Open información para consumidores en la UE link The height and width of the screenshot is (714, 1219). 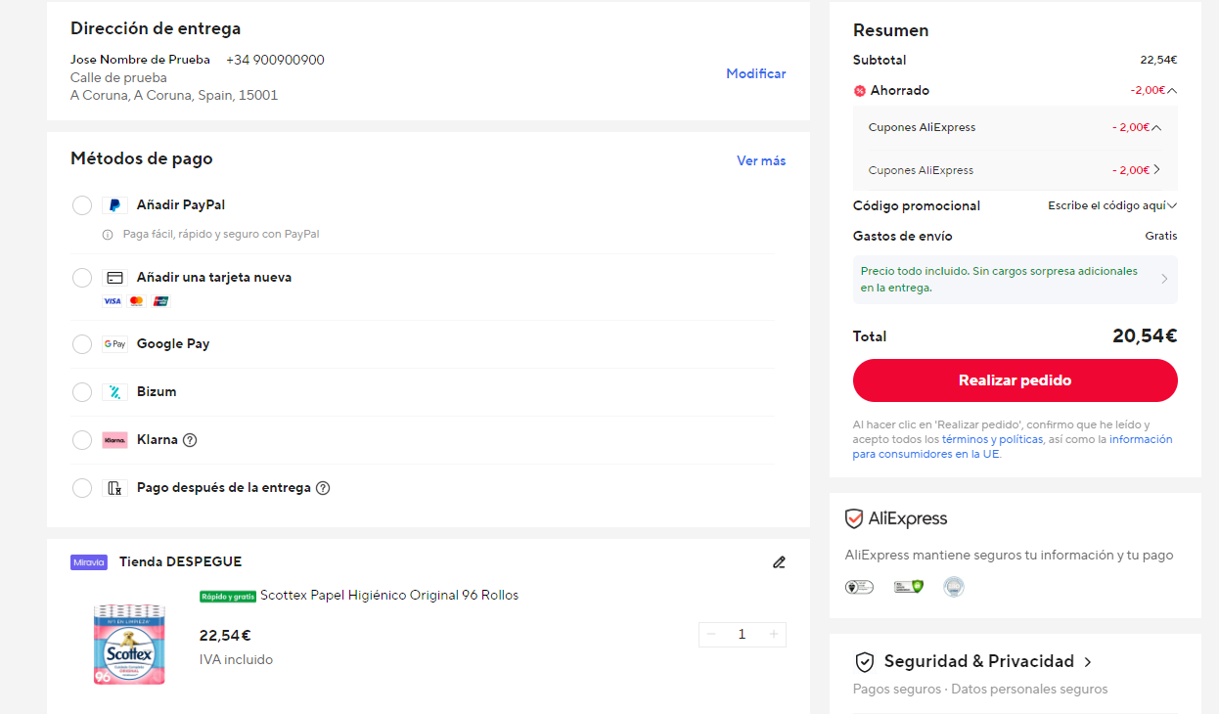pyautogui.click(x=1013, y=447)
